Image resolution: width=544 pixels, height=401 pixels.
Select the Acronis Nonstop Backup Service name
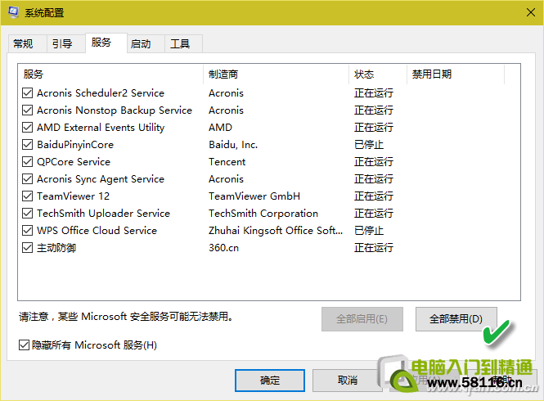115,110
